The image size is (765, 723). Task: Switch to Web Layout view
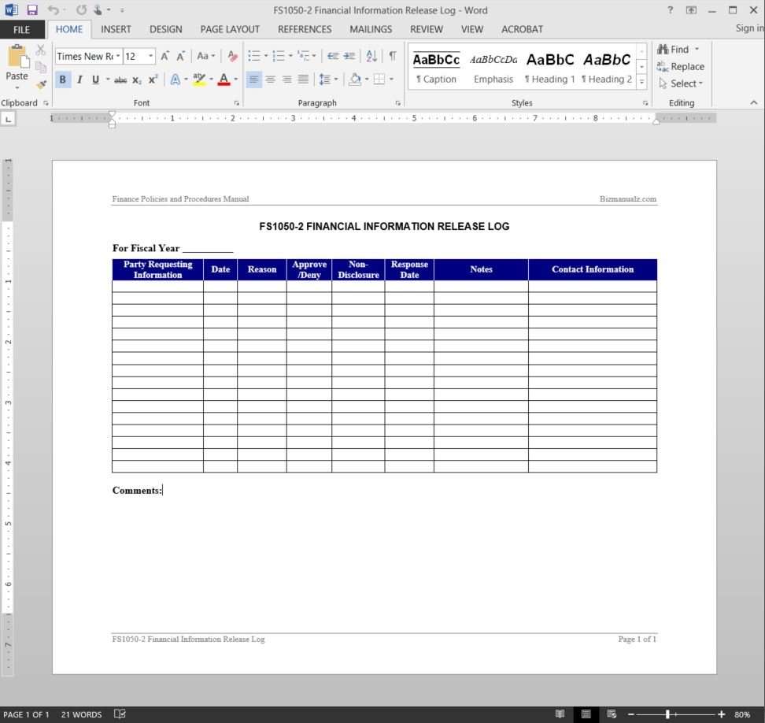(x=612, y=714)
